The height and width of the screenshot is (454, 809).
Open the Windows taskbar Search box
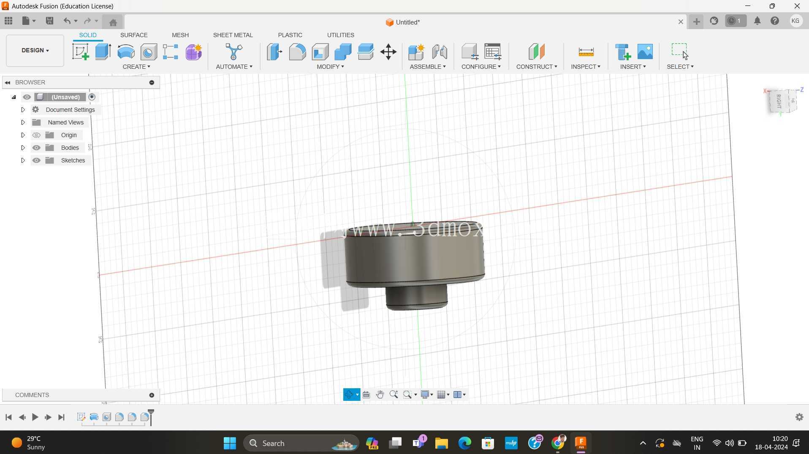[301, 443]
